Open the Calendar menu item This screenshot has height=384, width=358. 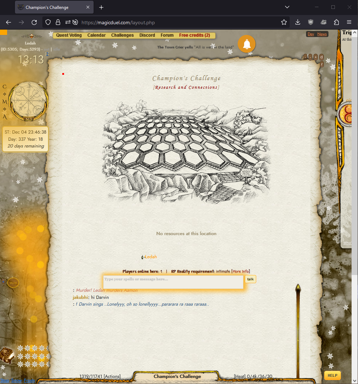[96, 35]
